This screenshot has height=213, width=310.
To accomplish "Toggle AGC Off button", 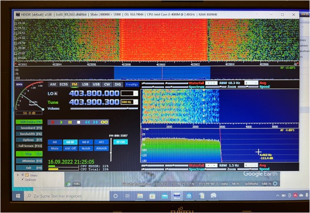I will click(70, 149).
